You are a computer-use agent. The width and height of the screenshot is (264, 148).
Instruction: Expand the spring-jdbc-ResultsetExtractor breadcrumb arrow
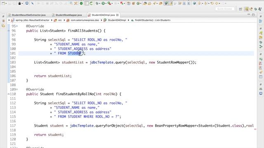pos(9,20)
